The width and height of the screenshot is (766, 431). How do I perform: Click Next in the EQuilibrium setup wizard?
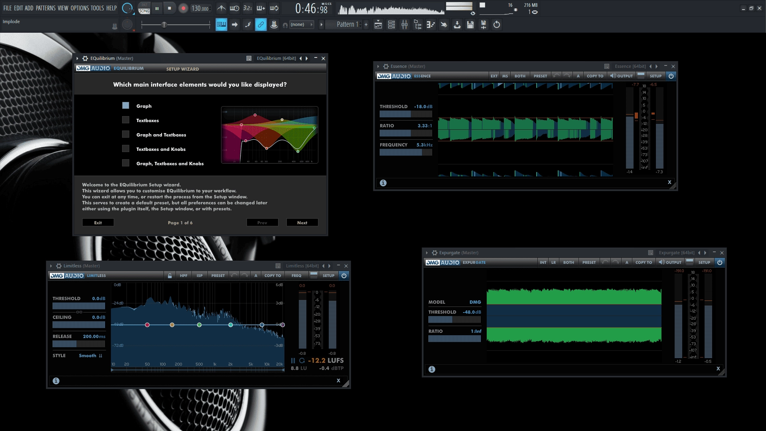302,222
